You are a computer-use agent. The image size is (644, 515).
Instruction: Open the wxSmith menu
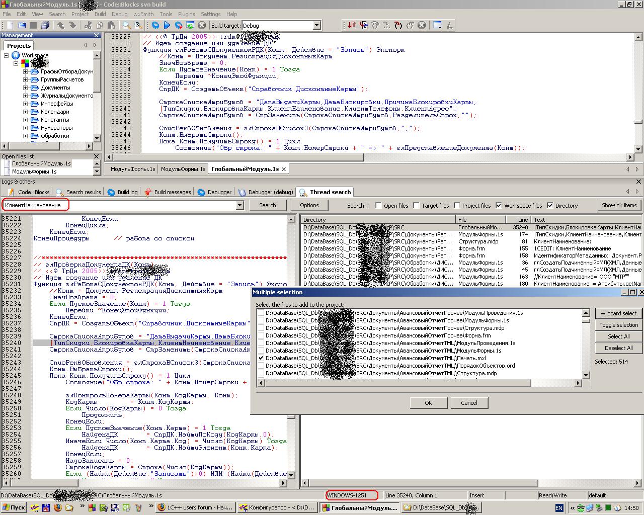(x=143, y=14)
